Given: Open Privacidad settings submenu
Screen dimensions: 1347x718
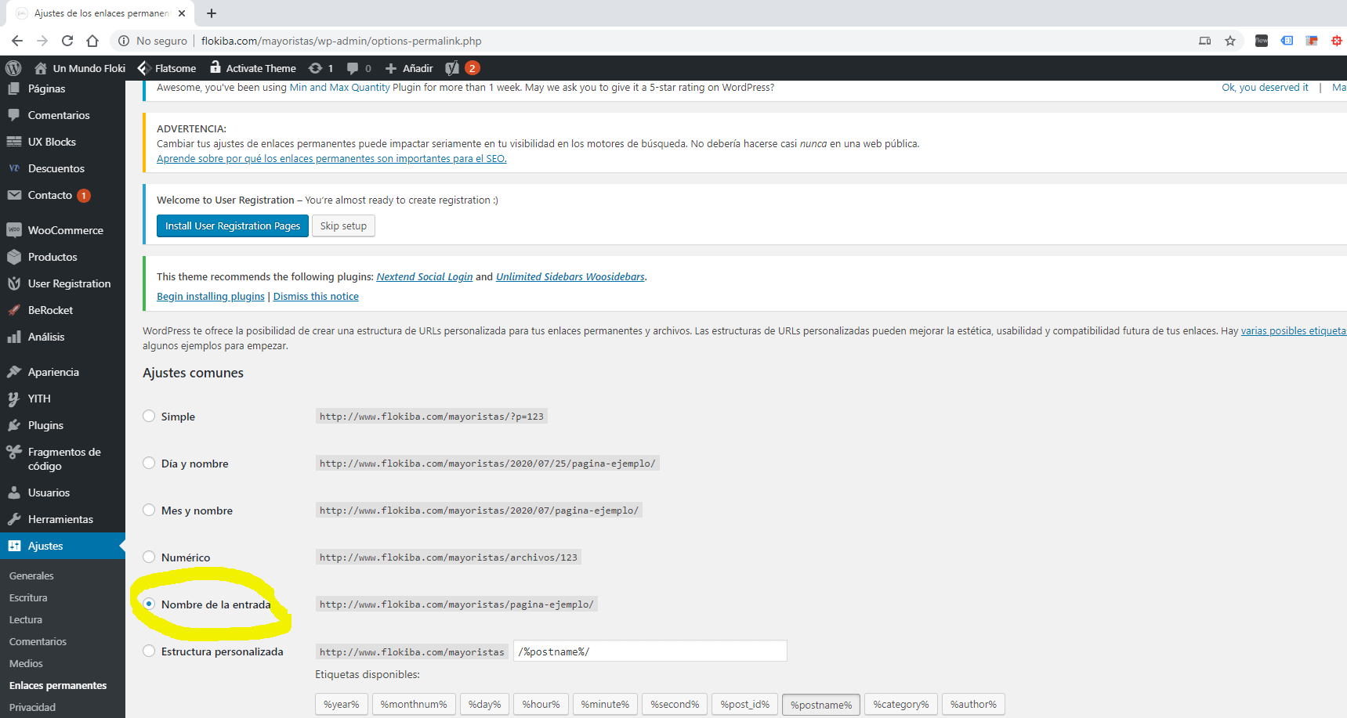Looking at the screenshot, I should (x=32, y=707).
